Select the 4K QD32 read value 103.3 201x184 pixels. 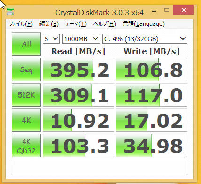78,146
